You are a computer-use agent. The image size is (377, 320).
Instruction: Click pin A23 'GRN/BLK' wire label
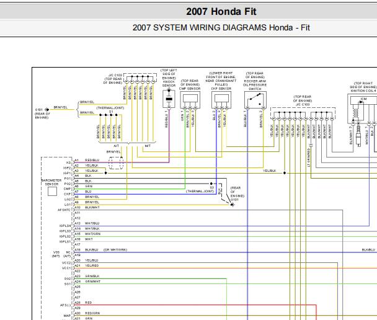(x=92, y=276)
